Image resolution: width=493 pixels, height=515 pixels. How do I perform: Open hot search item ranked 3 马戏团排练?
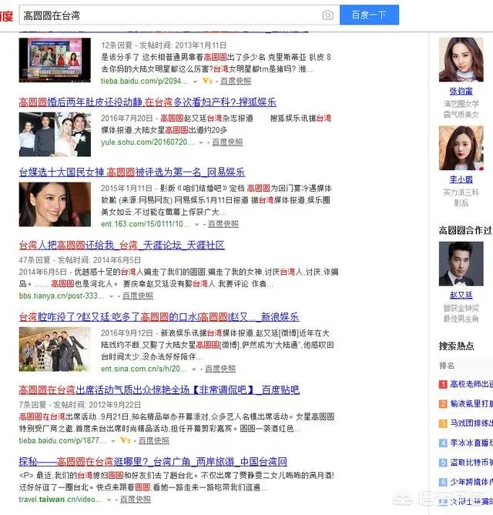coord(471,423)
